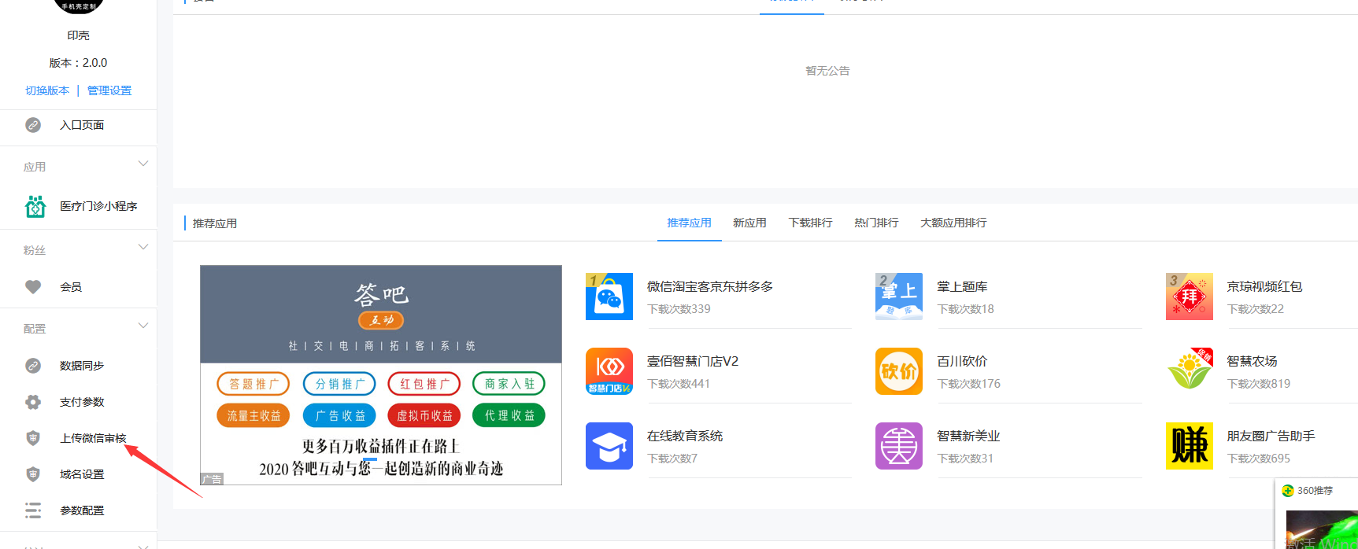Click the heart icon beside 会员
Viewport: 1358px width, 549px height.
coord(33,287)
